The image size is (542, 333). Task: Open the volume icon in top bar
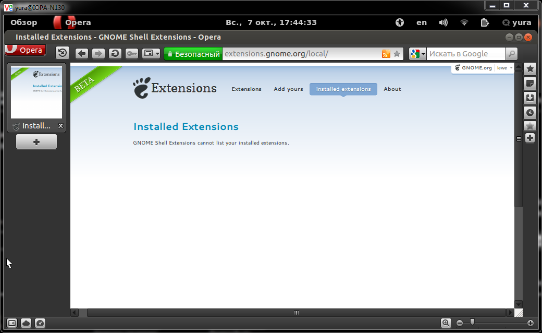coord(443,22)
